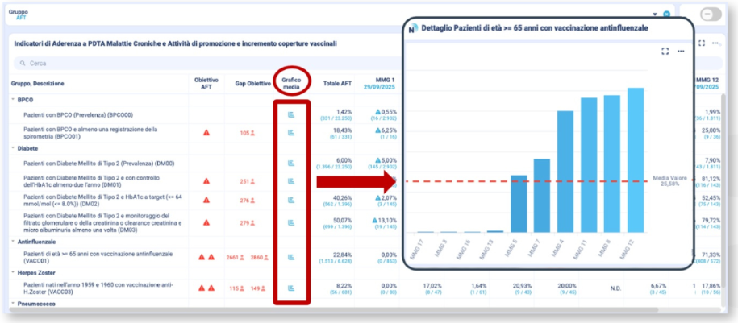Sort by Grafico media column header
The height and width of the screenshot is (323, 738).
point(291,83)
